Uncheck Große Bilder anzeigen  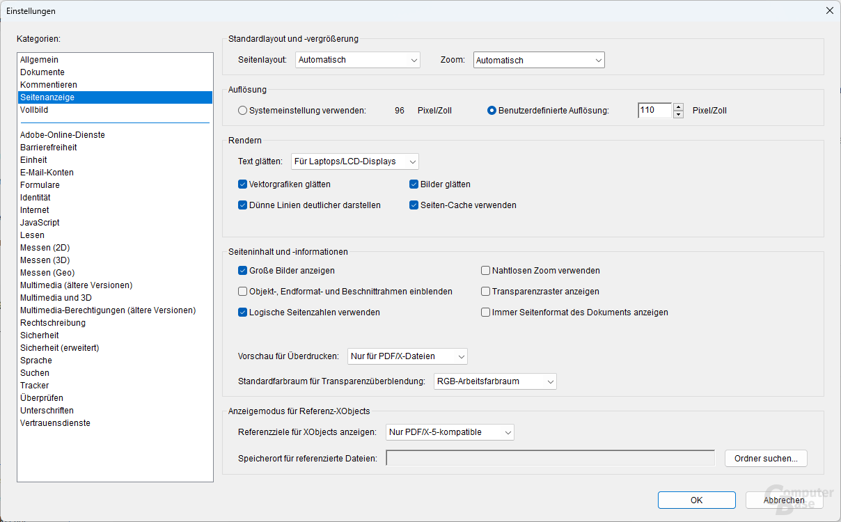click(243, 271)
